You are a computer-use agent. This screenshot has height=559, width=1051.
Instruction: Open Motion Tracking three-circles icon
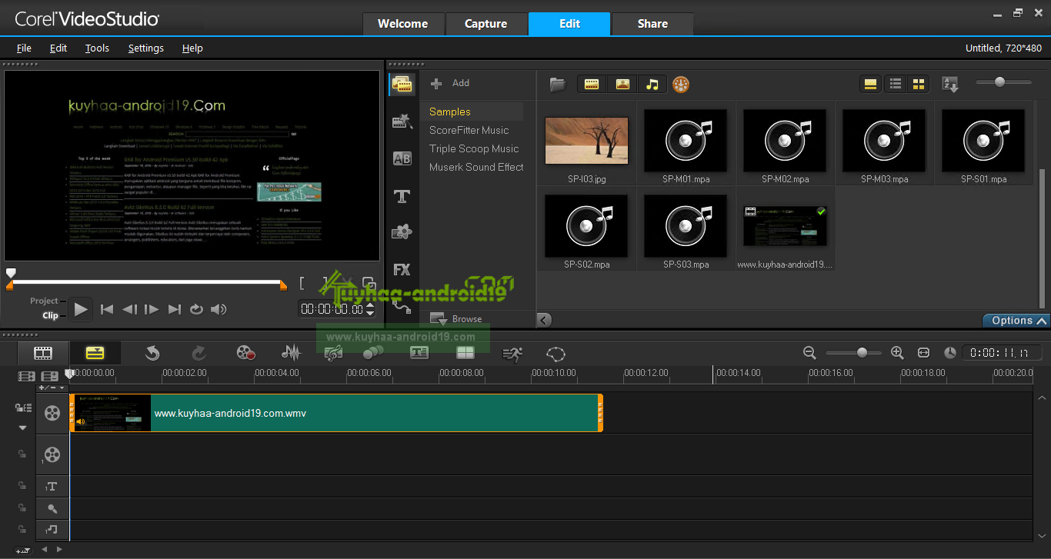coord(373,353)
